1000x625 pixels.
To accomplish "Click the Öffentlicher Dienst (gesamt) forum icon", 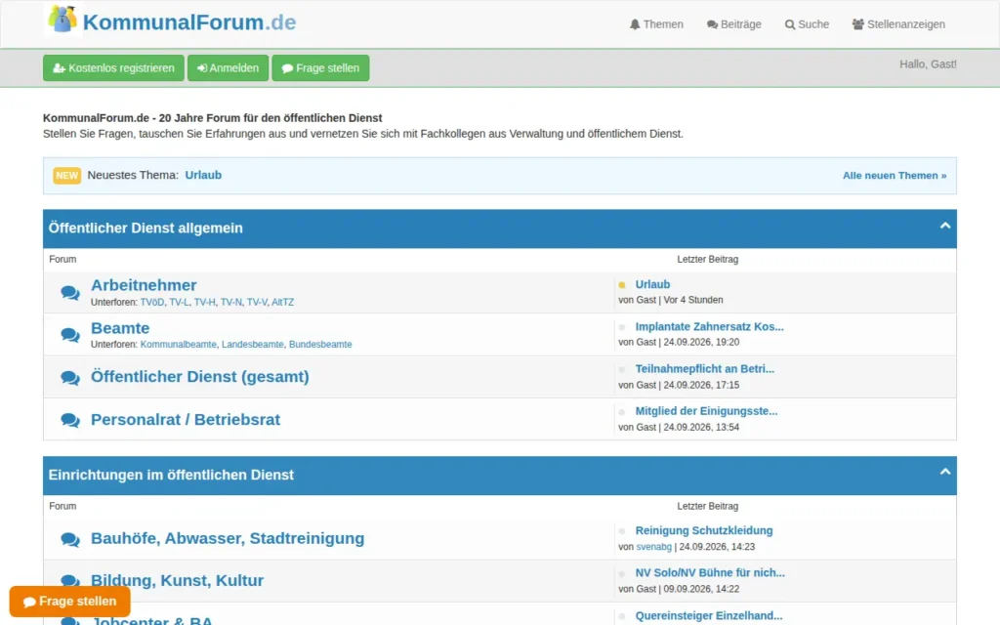I will pyautogui.click(x=70, y=378).
